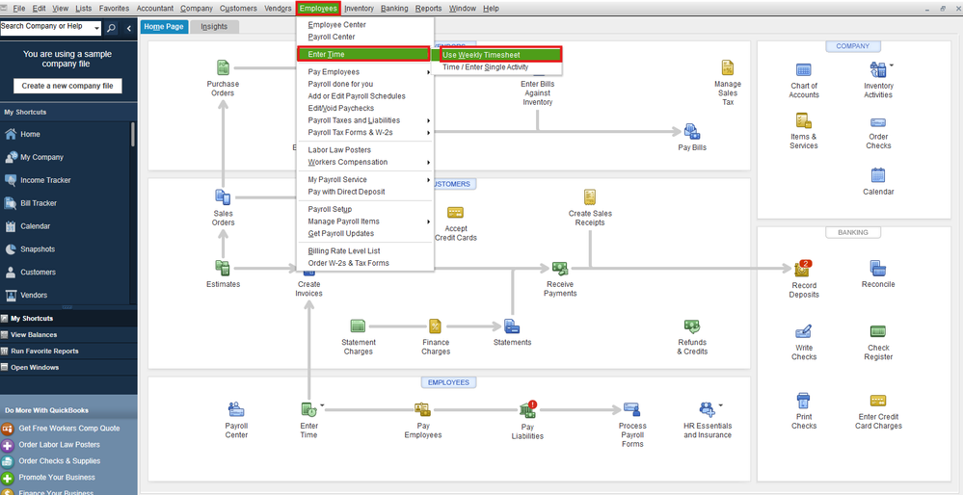Screen dimensions: 963x495
Task: Open Write Checks icon
Action: [804, 332]
